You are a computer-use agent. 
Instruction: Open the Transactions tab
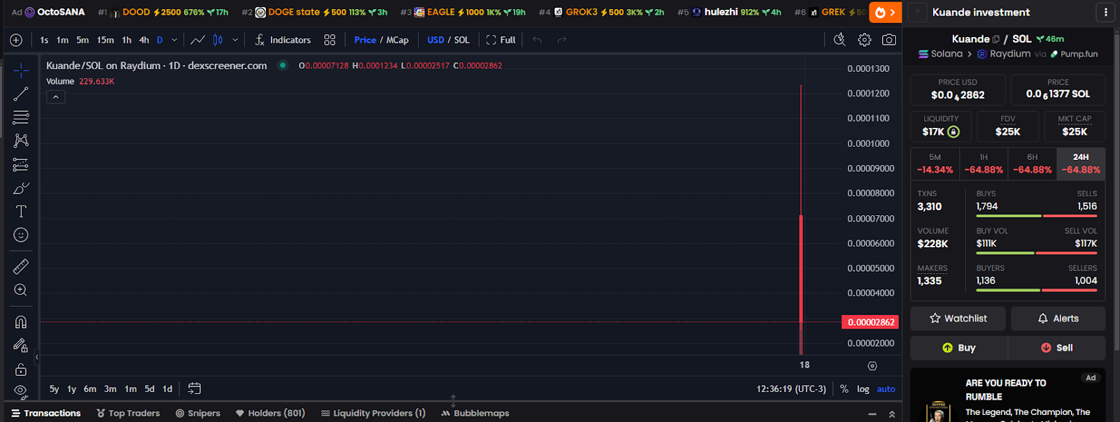[x=46, y=414]
